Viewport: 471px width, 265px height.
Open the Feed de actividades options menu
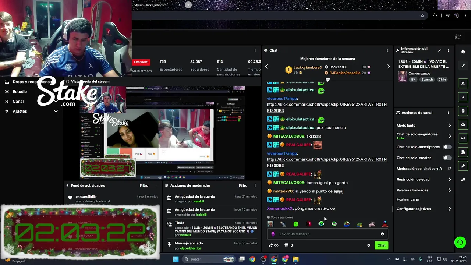click(156, 185)
